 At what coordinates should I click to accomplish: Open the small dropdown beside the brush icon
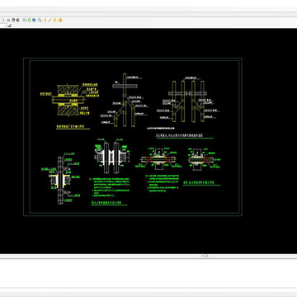[x=5, y=26]
